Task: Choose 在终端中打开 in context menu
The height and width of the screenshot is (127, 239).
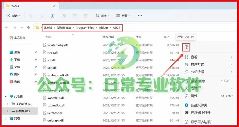Action: [208, 113]
